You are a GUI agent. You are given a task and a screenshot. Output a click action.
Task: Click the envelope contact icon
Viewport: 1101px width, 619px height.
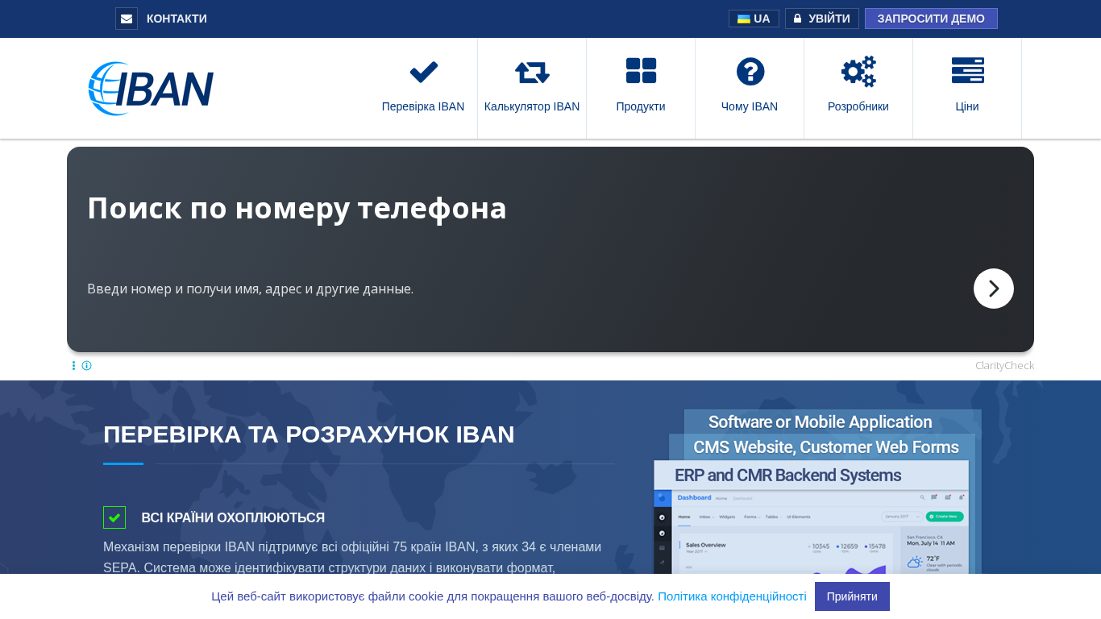pyautogui.click(x=127, y=19)
